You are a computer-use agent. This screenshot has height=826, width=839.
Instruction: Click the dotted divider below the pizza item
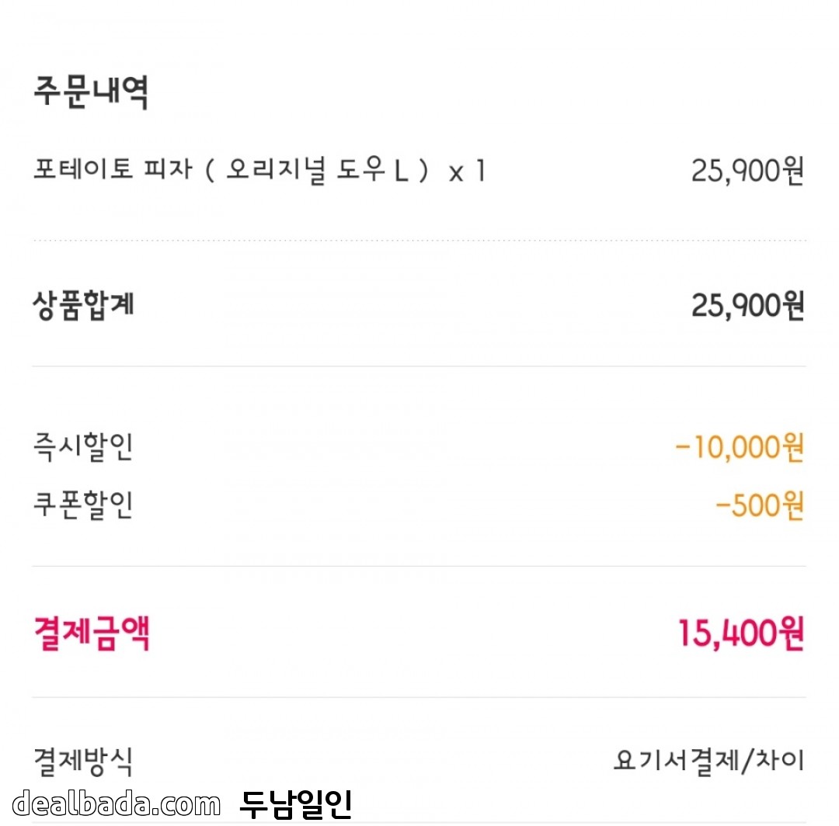(419, 241)
